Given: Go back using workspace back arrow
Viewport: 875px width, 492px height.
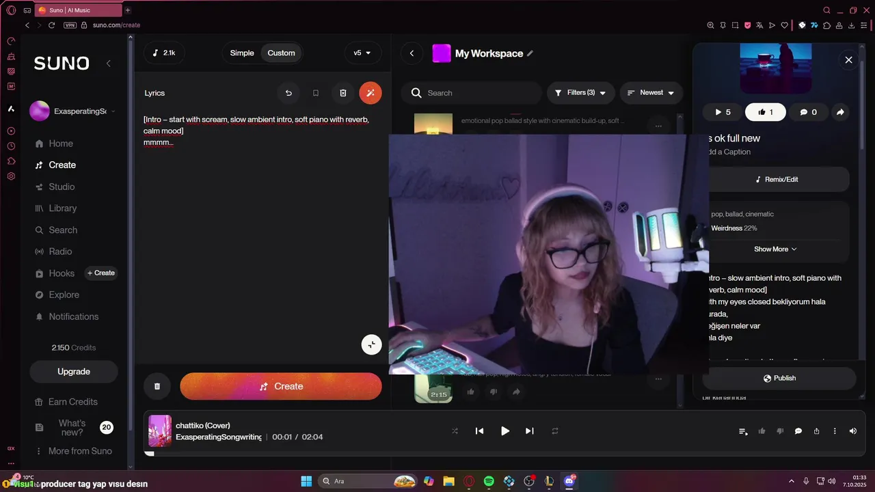Looking at the screenshot, I should click(412, 53).
